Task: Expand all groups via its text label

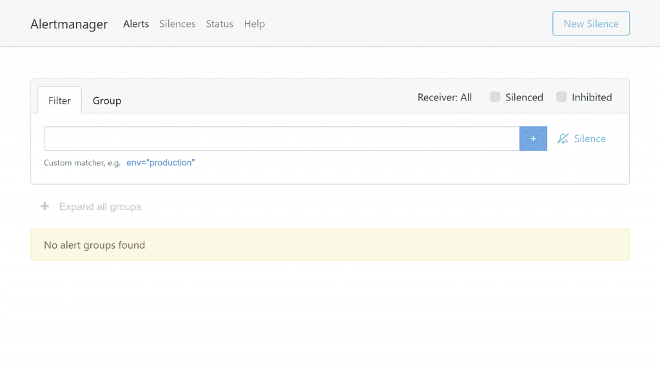Action: (x=100, y=207)
